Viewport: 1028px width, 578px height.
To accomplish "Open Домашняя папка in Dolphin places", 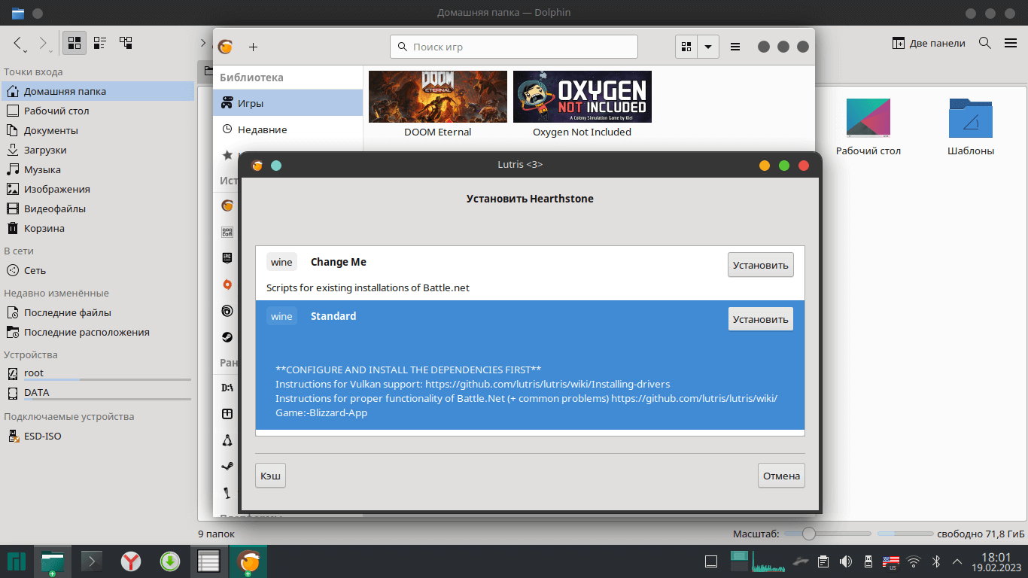I will click(98, 91).
